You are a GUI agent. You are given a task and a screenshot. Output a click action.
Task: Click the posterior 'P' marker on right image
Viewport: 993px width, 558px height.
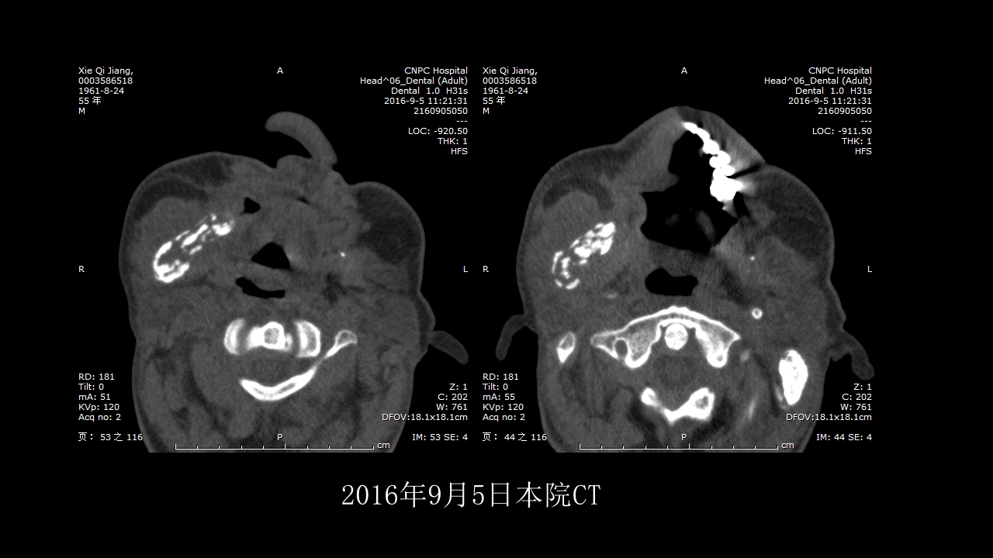point(684,437)
